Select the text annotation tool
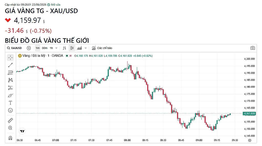The width and height of the screenshot is (262, 146). click(10, 103)
